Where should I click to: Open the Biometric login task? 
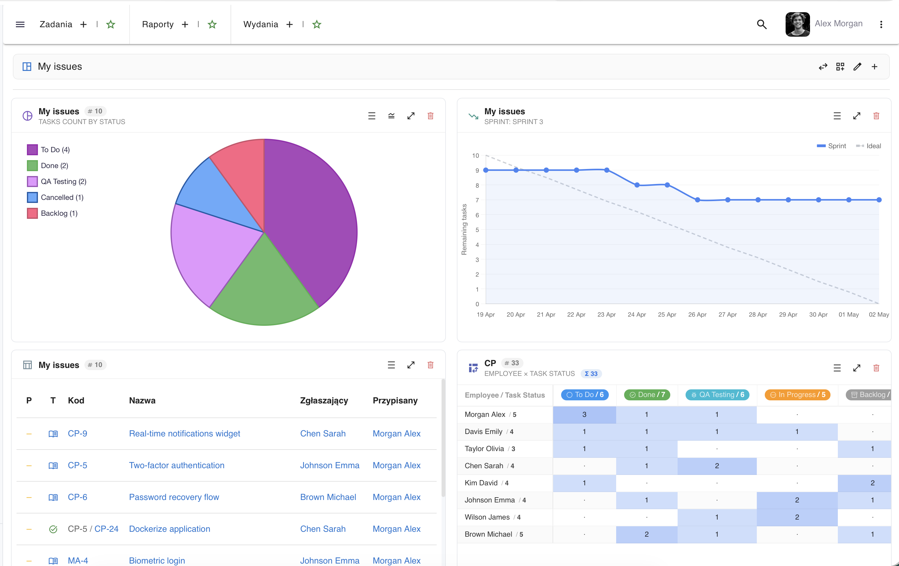(157, 560)
